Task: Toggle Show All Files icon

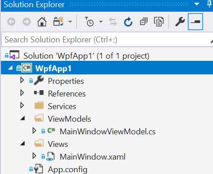Action: [159, 22]
